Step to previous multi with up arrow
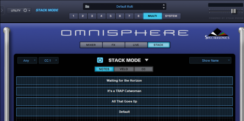 point(164,5)
